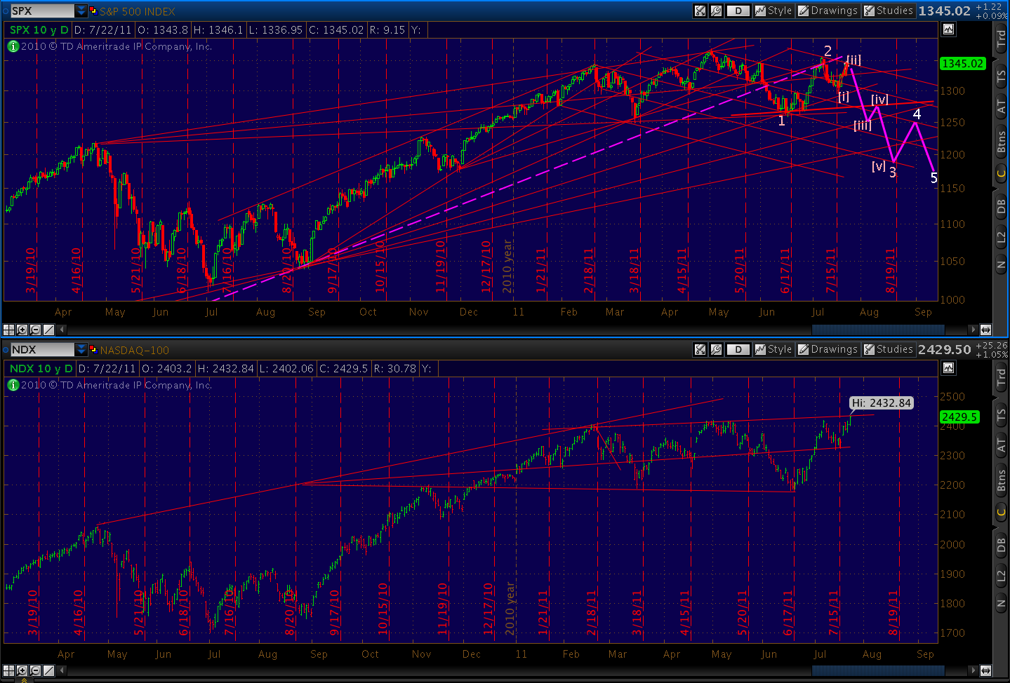1010x683 pixels.
Task: Click the SPX symbol input field
Action: [42, 11]
